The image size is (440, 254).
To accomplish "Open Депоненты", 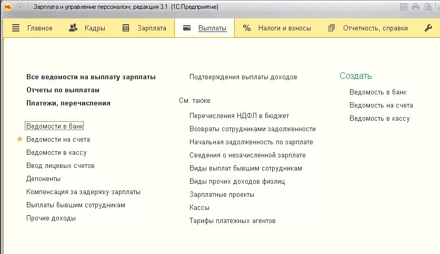I will 44,179.
